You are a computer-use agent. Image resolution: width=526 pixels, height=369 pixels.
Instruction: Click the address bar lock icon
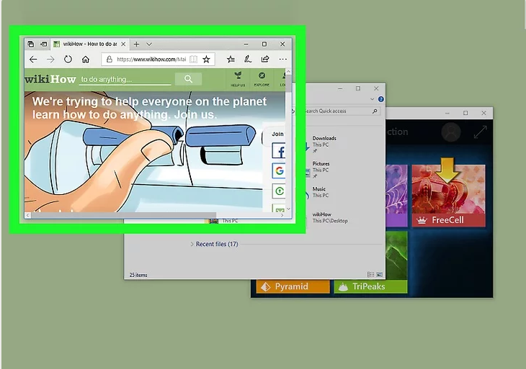coord(109,59)
